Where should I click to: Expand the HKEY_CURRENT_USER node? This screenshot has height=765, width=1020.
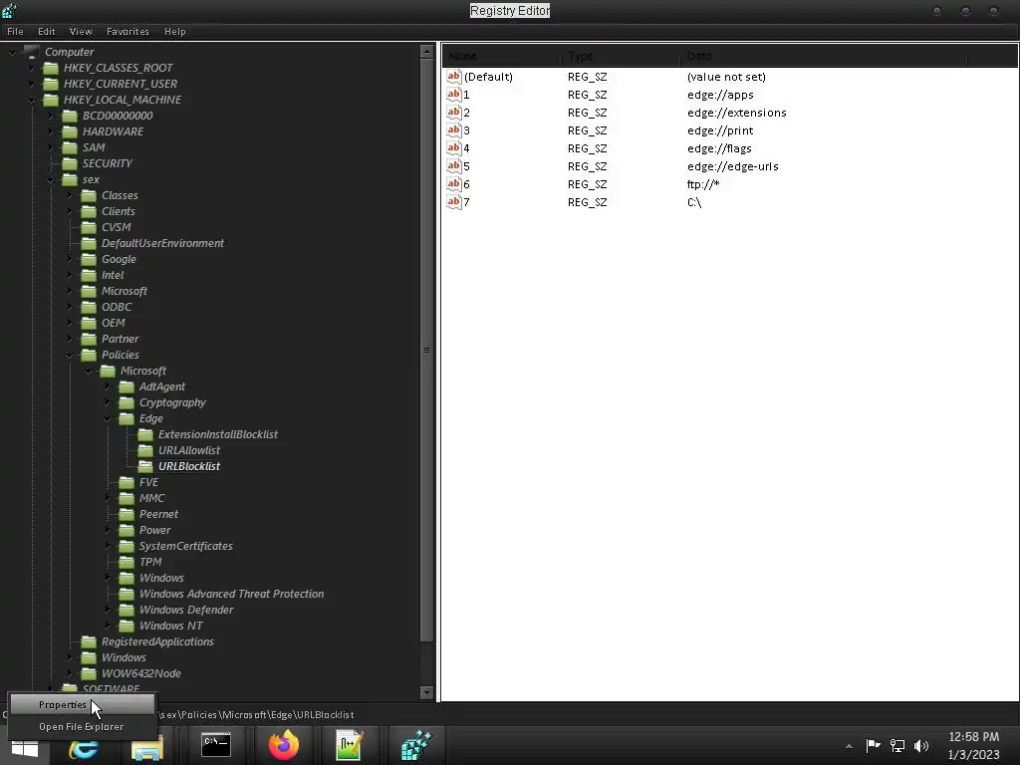point(31,84)
